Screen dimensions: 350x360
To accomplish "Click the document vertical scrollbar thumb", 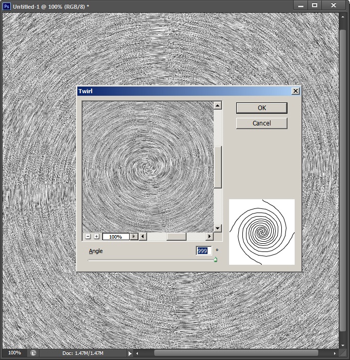I will coord(343,180).
